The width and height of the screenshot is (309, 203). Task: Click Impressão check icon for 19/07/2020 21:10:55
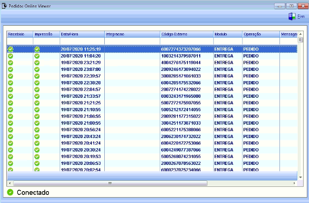37,110
